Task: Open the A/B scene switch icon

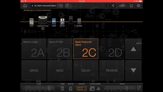Action: 122,6
